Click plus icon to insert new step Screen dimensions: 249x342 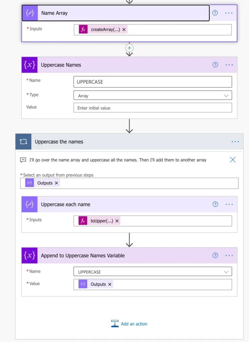(129, 48)
